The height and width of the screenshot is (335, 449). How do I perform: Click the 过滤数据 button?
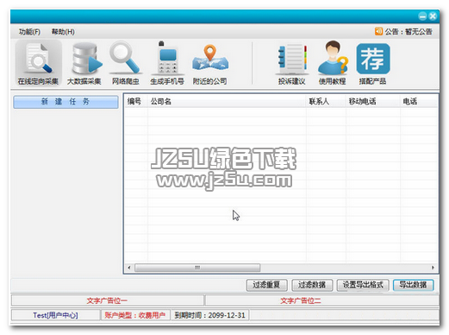click(312, 285)
